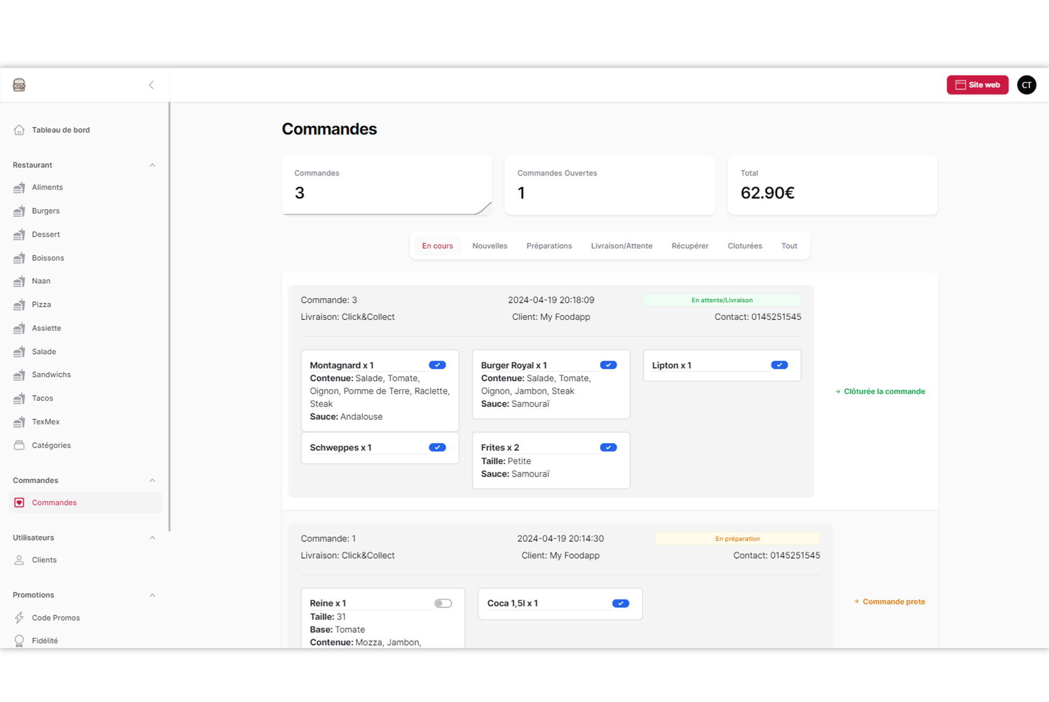Toggle the Reine x 1 item switch

[443, 603]
